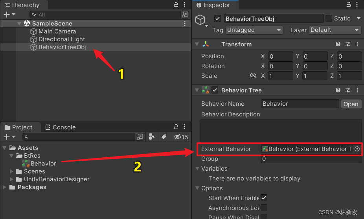Open Hierarchy create plus dropdown

click(x=9, y=15)
